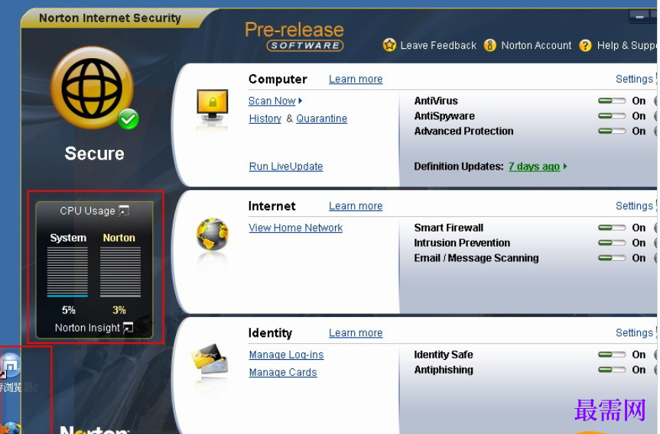Click the arrow beside Definition Updates date
Screen dimensions: 660x434
pyautogui.click(x=565, y=167)
